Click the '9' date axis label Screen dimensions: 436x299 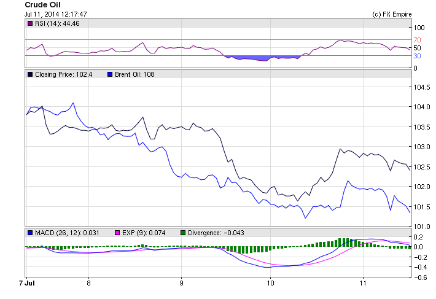click(181, 284)
